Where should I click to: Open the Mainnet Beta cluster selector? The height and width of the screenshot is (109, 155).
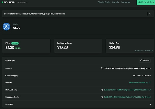[x=146, y=2]
